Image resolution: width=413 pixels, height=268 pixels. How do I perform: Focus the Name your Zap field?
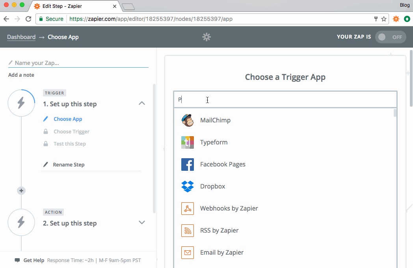point(78,63)
